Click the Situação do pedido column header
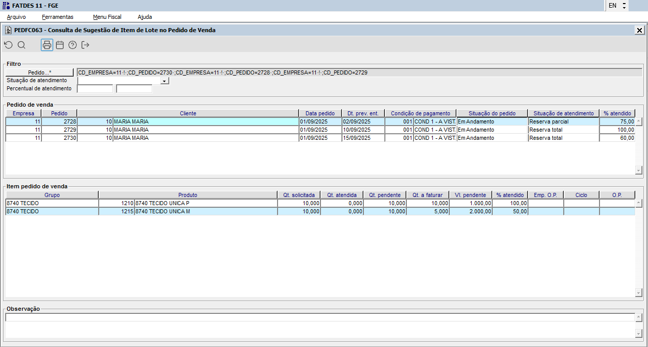 point(492,113)
